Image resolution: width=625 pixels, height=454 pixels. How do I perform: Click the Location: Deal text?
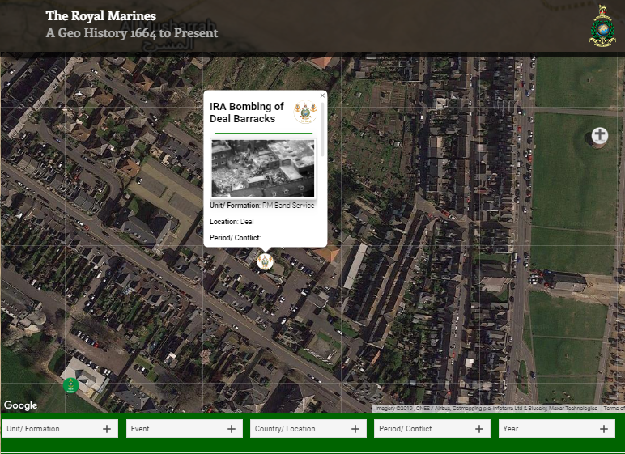[x=232, y=222]
